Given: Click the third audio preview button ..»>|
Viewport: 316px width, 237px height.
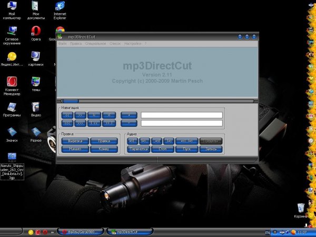Looking at the screenshot, I should (156, 141).
